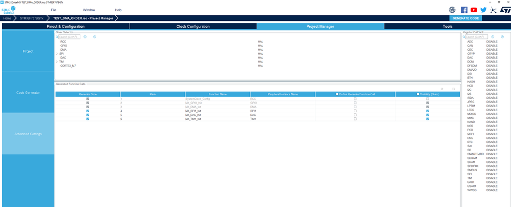511x207 pixels.
Task: Select the MX_SPI1_Init function name cell
Action: coord(218,111)
